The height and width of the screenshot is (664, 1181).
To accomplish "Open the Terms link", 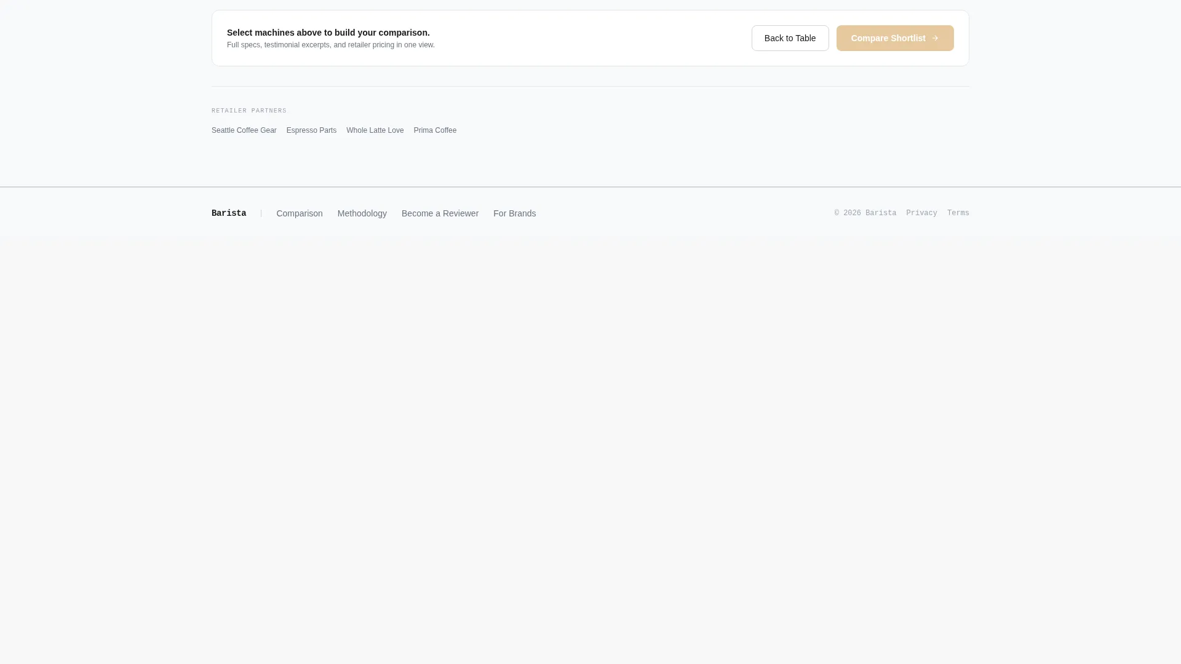I will click(x=958, y=213).
